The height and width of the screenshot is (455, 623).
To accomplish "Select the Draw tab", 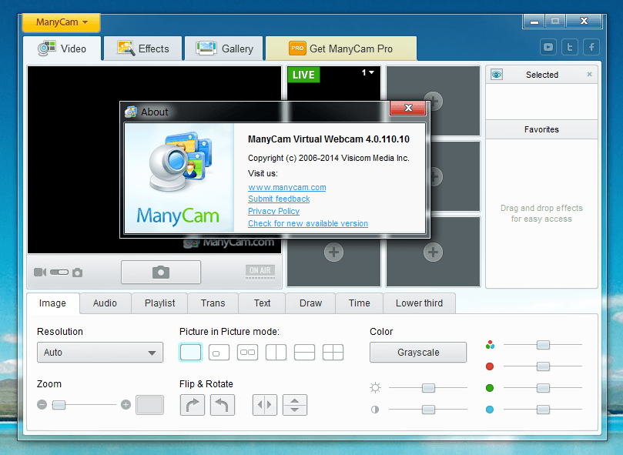I will pos(310,303).
